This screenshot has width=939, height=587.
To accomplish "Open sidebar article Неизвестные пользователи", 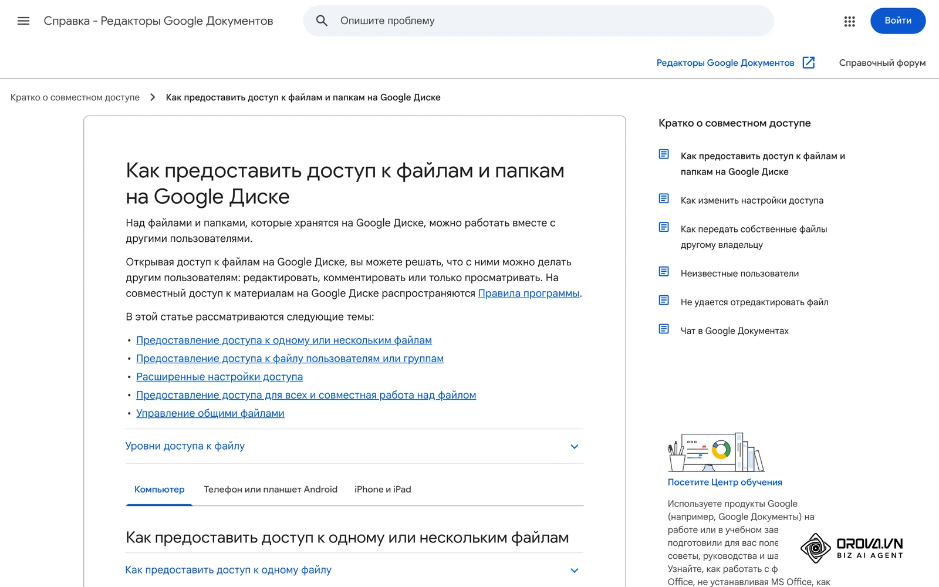I will [x=739, y=274].
